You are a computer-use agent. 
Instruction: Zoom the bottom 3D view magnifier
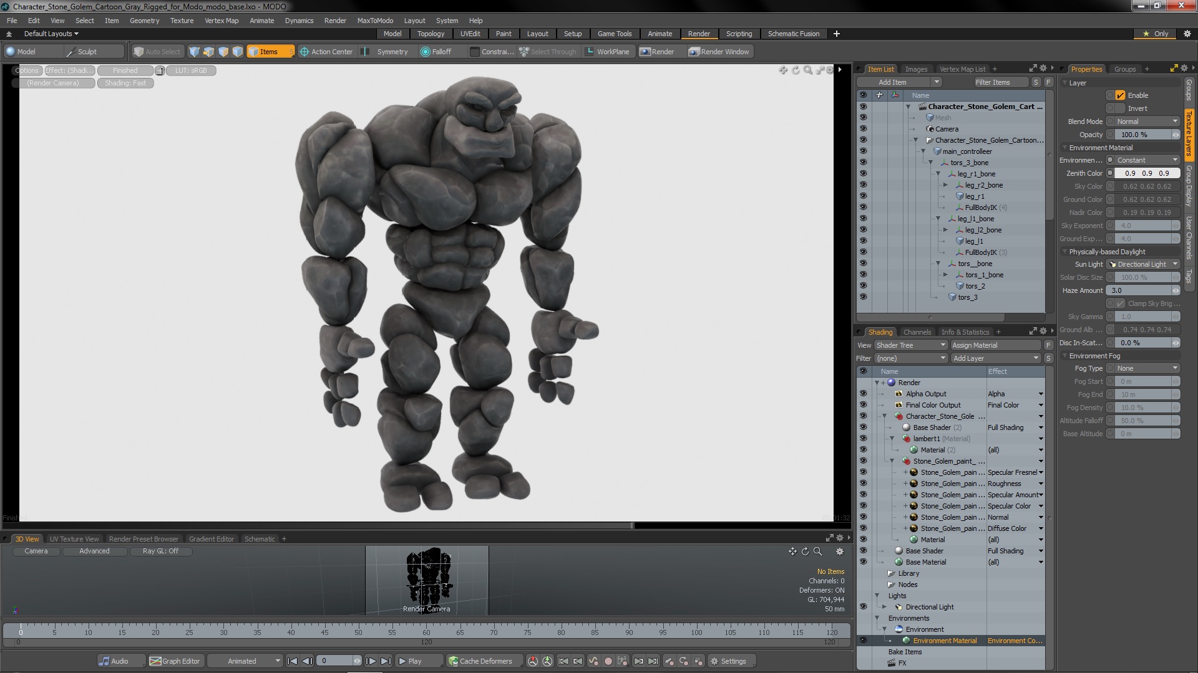click(817, 551)
